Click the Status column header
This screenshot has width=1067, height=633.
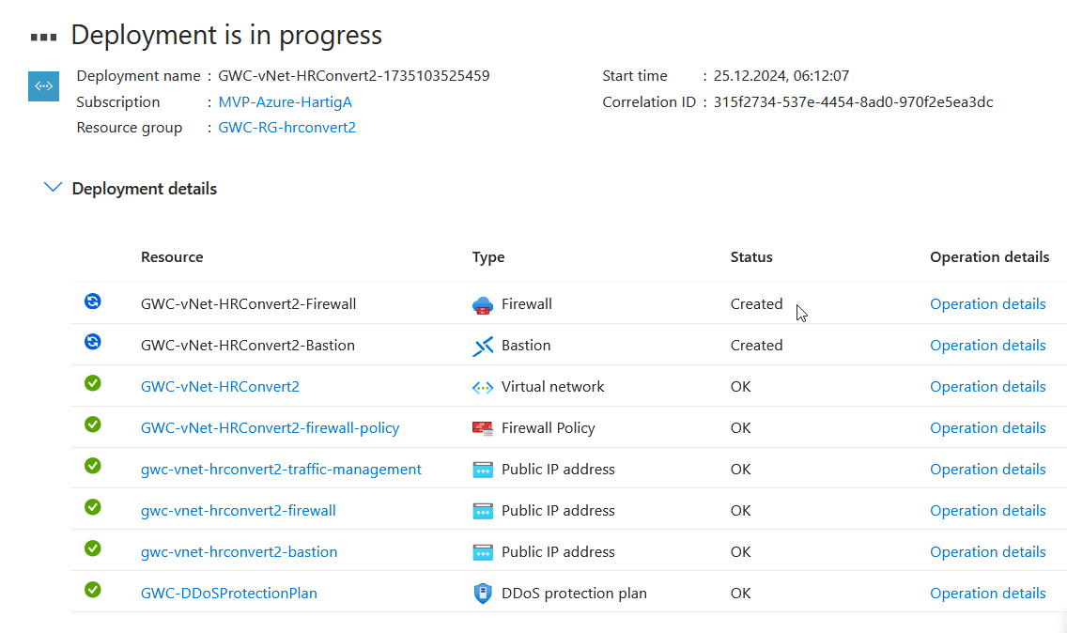coord(751,256)
